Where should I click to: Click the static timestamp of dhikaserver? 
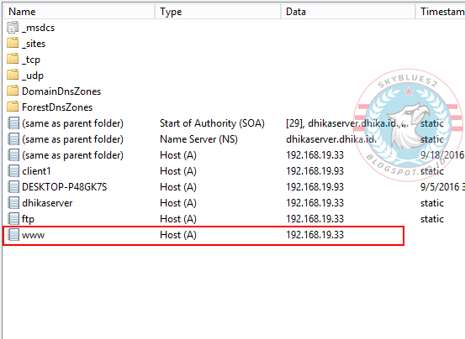[432, 203]
